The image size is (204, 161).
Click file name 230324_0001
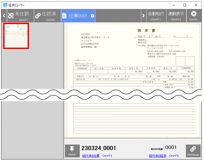[99, 148]
